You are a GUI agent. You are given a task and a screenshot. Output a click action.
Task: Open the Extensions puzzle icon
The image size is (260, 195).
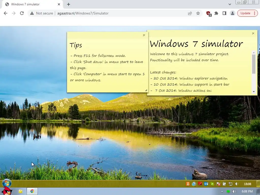[x=216, y=13]
